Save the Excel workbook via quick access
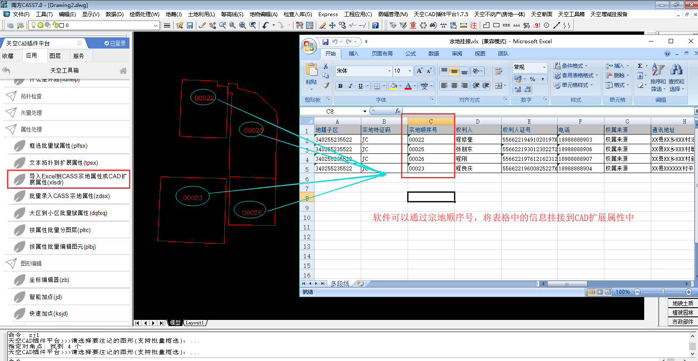 pos(325,42)
